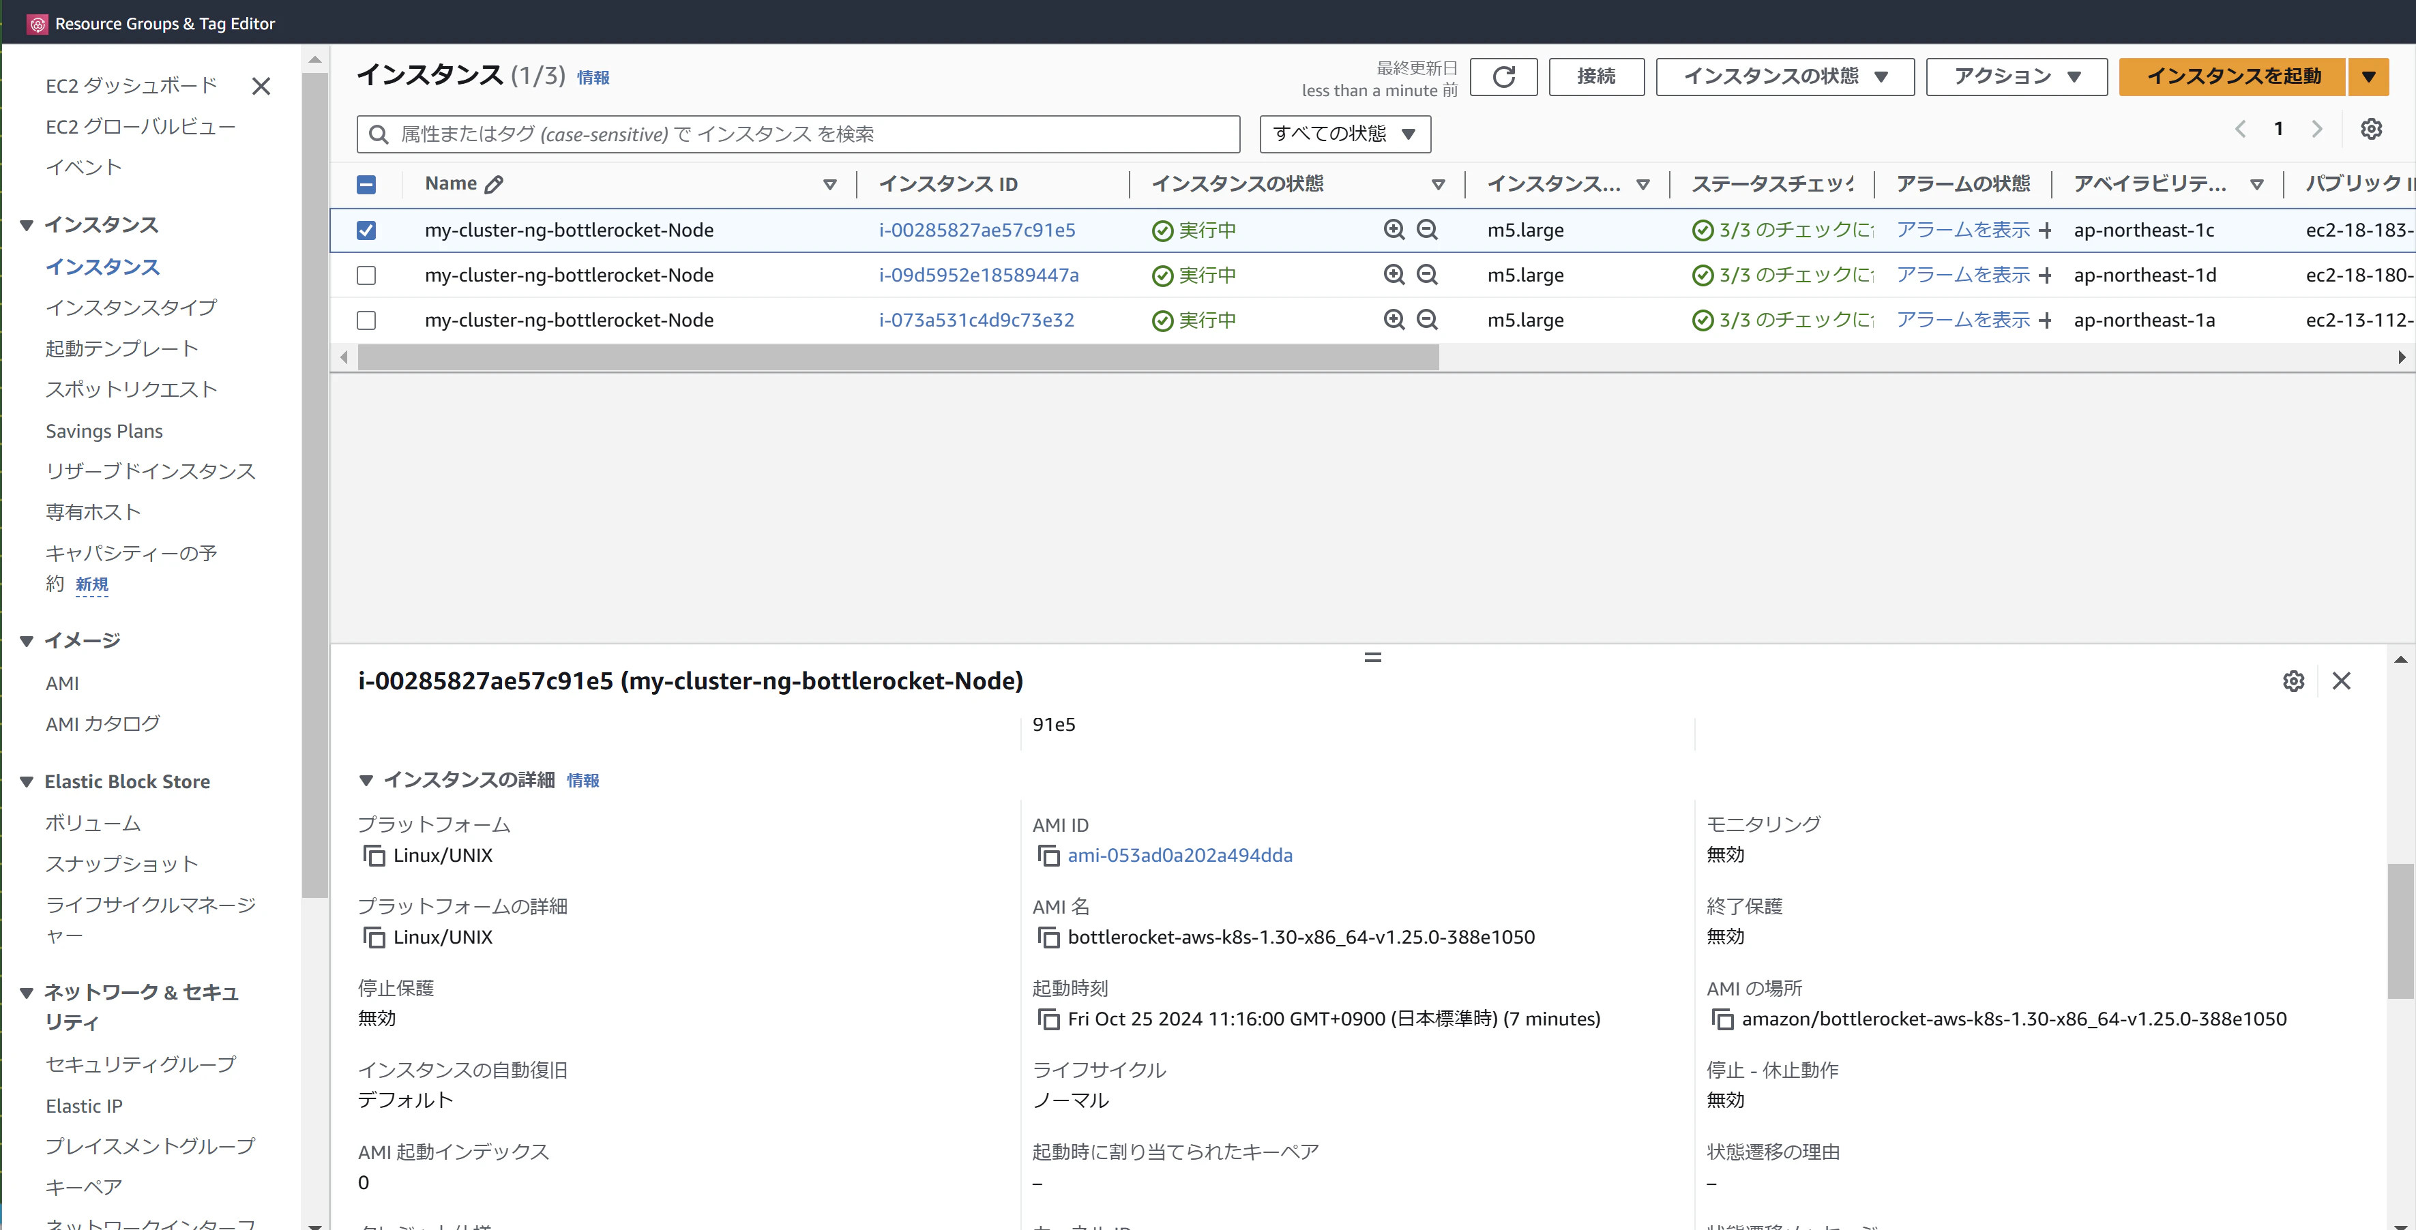Collapse the イメージ sidebar section
This screenshot has height=1230, width=2416.
click(x=26, y=641)
